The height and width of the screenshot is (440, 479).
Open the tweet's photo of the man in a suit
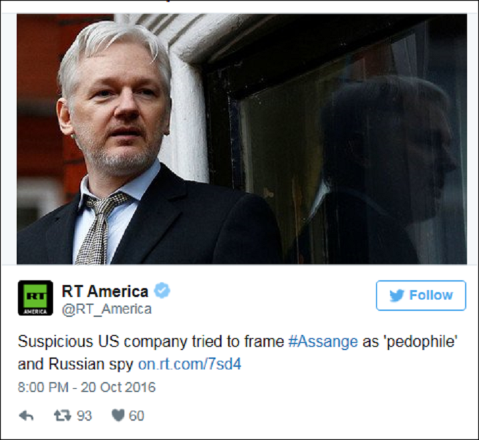click(241, 139)
